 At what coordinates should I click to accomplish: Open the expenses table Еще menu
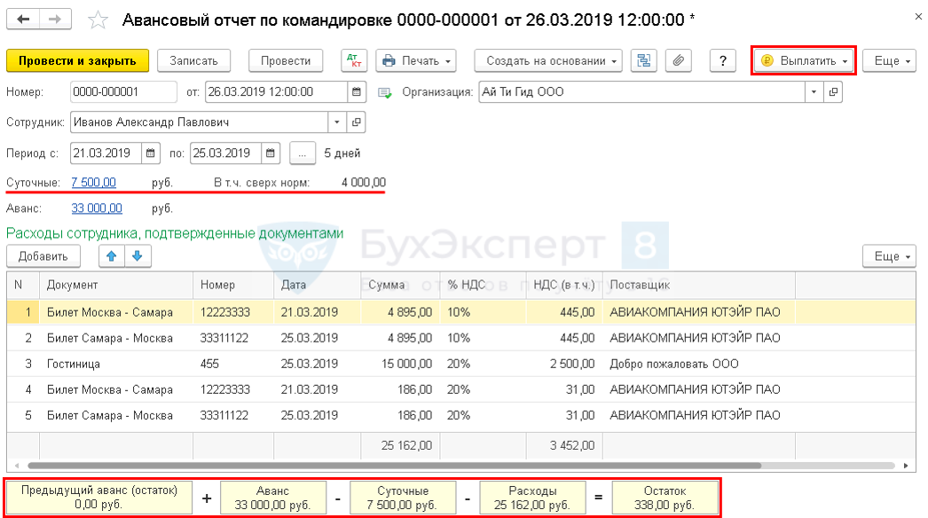point(890,255)
